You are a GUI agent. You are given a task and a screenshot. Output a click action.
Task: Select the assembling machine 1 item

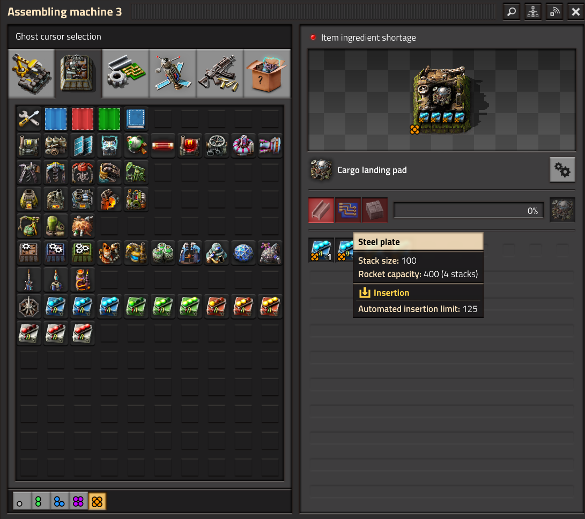point(29,253)
